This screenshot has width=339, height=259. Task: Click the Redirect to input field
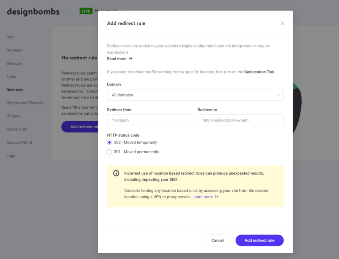click(240, 120)
